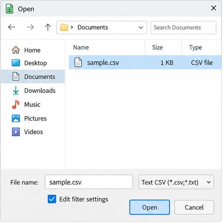Open the Pictures folder

click(35, 118)
